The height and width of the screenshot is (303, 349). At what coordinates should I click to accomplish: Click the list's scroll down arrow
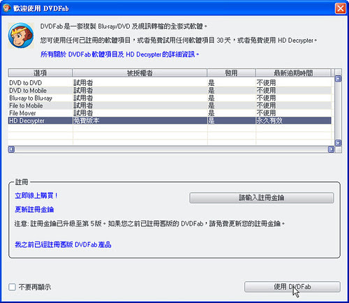(x=338, y=142)
